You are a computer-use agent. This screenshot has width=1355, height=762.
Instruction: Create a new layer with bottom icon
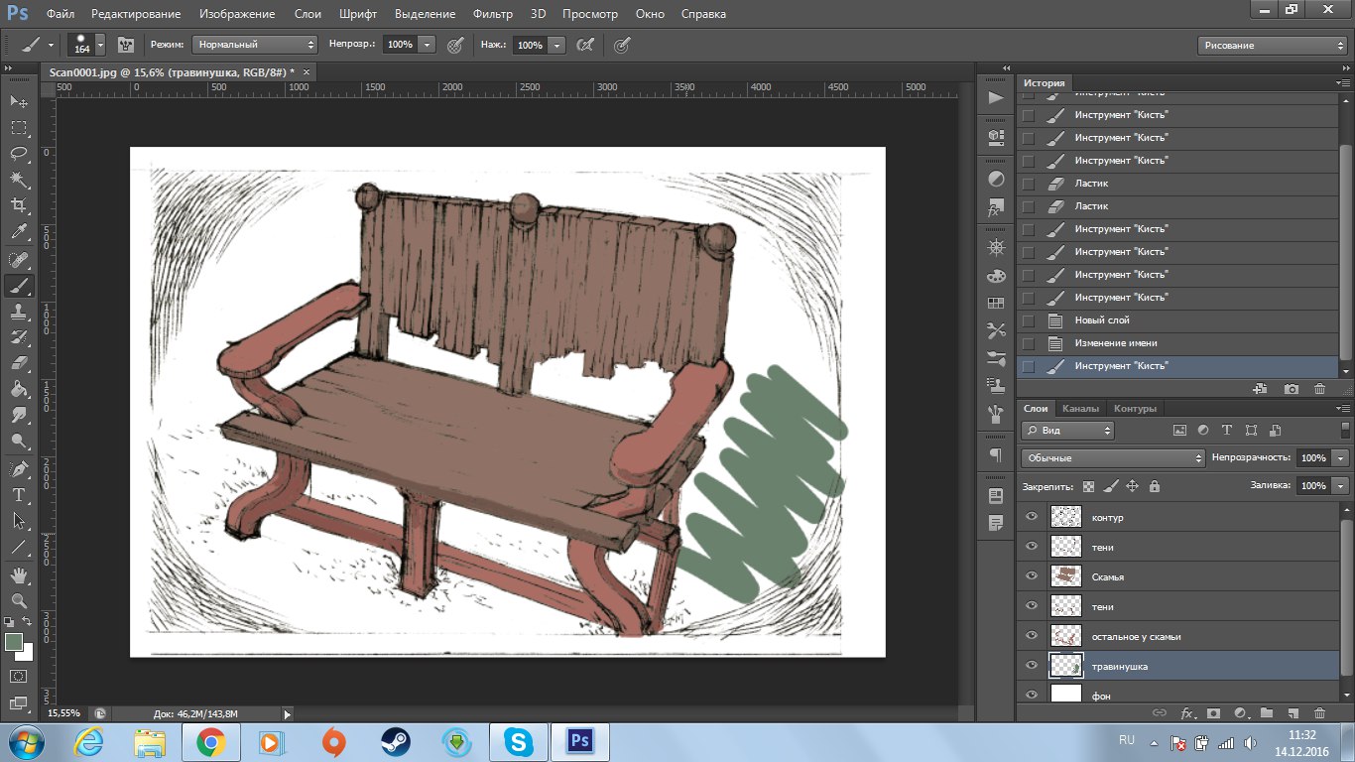coord(1293,712)
